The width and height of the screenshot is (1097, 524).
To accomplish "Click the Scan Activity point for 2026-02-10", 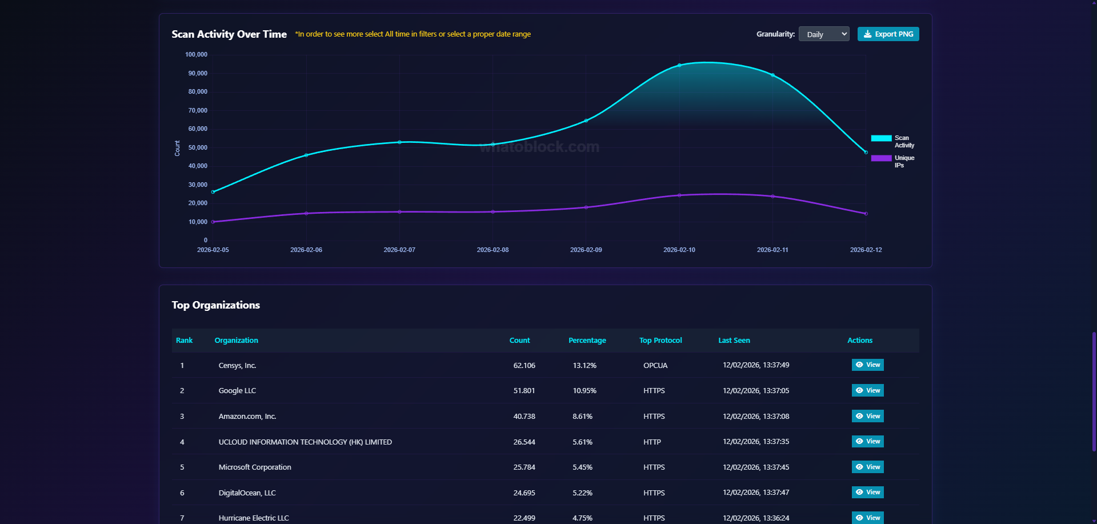I will pyautogui.click(x=679, y=66).
